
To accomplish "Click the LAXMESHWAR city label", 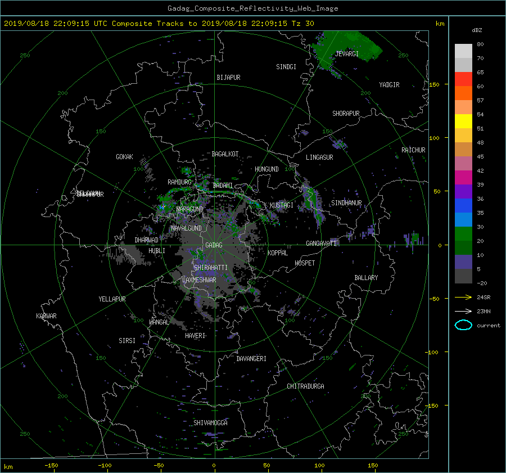I will point(199,280).
